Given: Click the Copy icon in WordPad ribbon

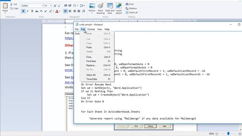Looking at the screenshot, I should pyautogui.click(x=11, y=8).
